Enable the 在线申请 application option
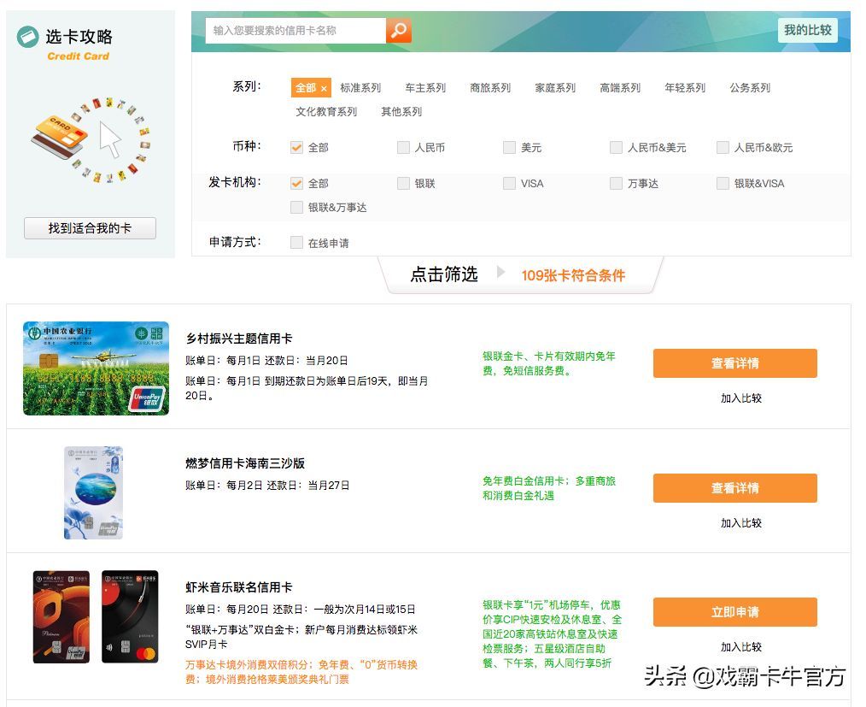Viewport: 866px width, 707px height. coord(295,242)
